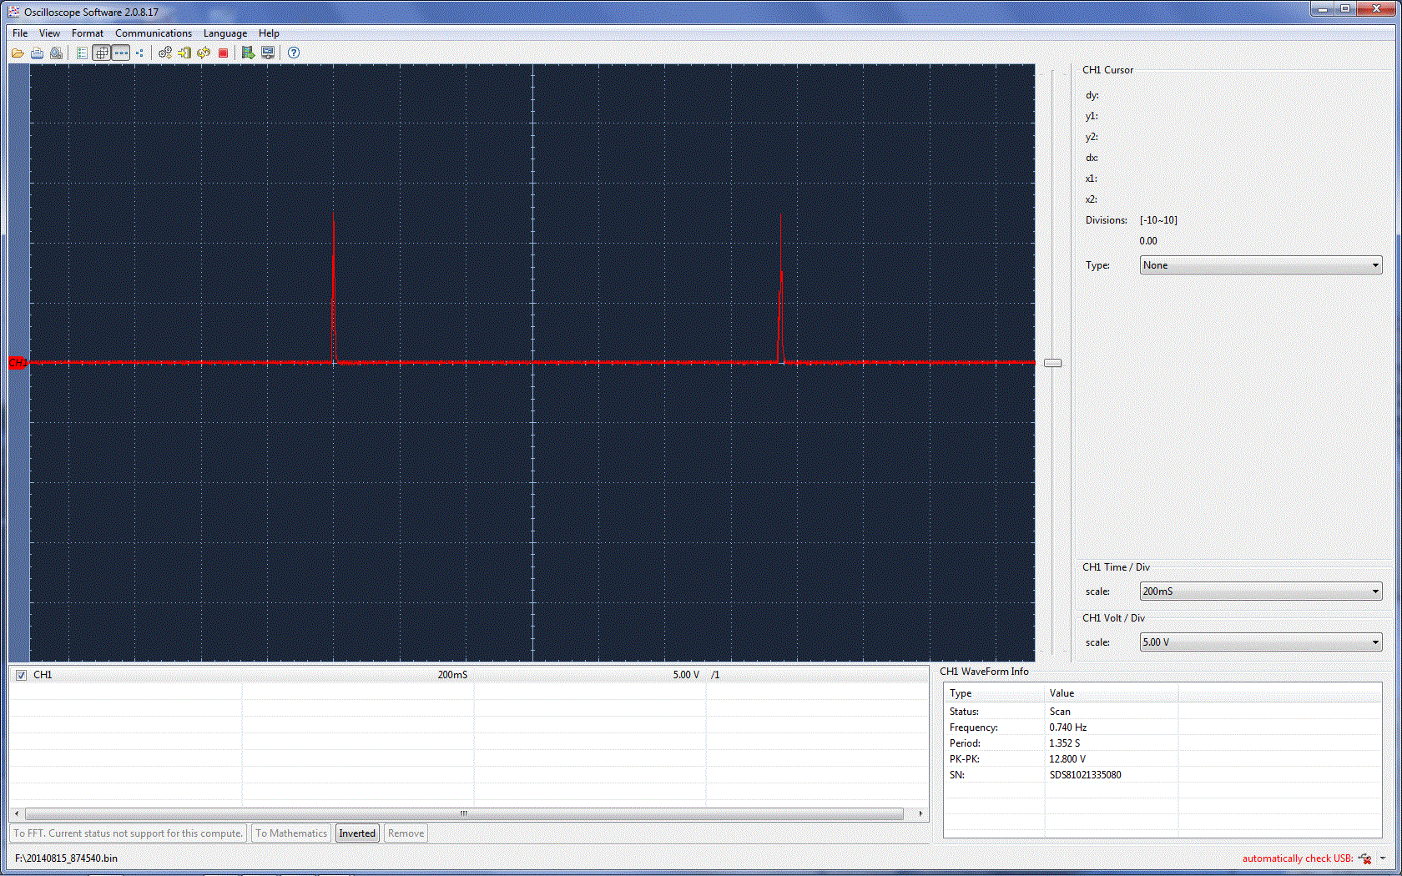Click the right arrow of the horizontal scrollbar
This screenshot has height=876, width=1402.
coord(920,813)
